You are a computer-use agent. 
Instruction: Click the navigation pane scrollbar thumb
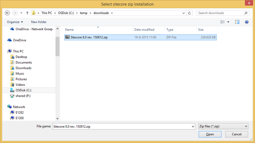57,46
